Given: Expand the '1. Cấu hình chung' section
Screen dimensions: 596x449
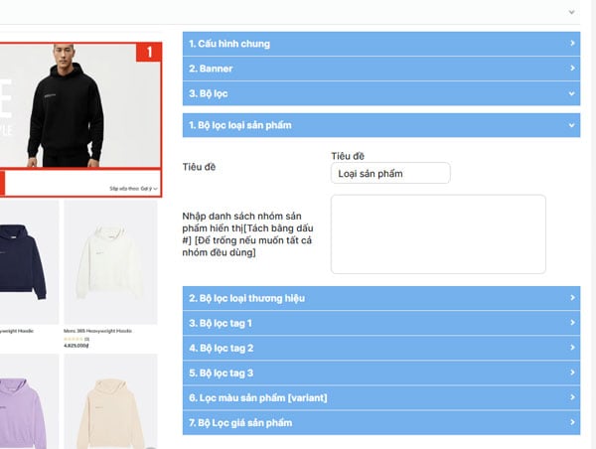Looking at the screenshot, I should [381, 44].
